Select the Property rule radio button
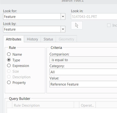117x113 pixels. coord(9,82)
